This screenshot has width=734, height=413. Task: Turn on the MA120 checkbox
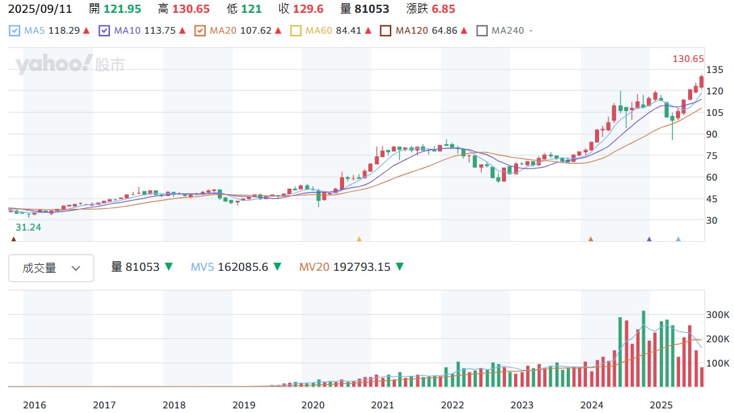pos(385,31)
